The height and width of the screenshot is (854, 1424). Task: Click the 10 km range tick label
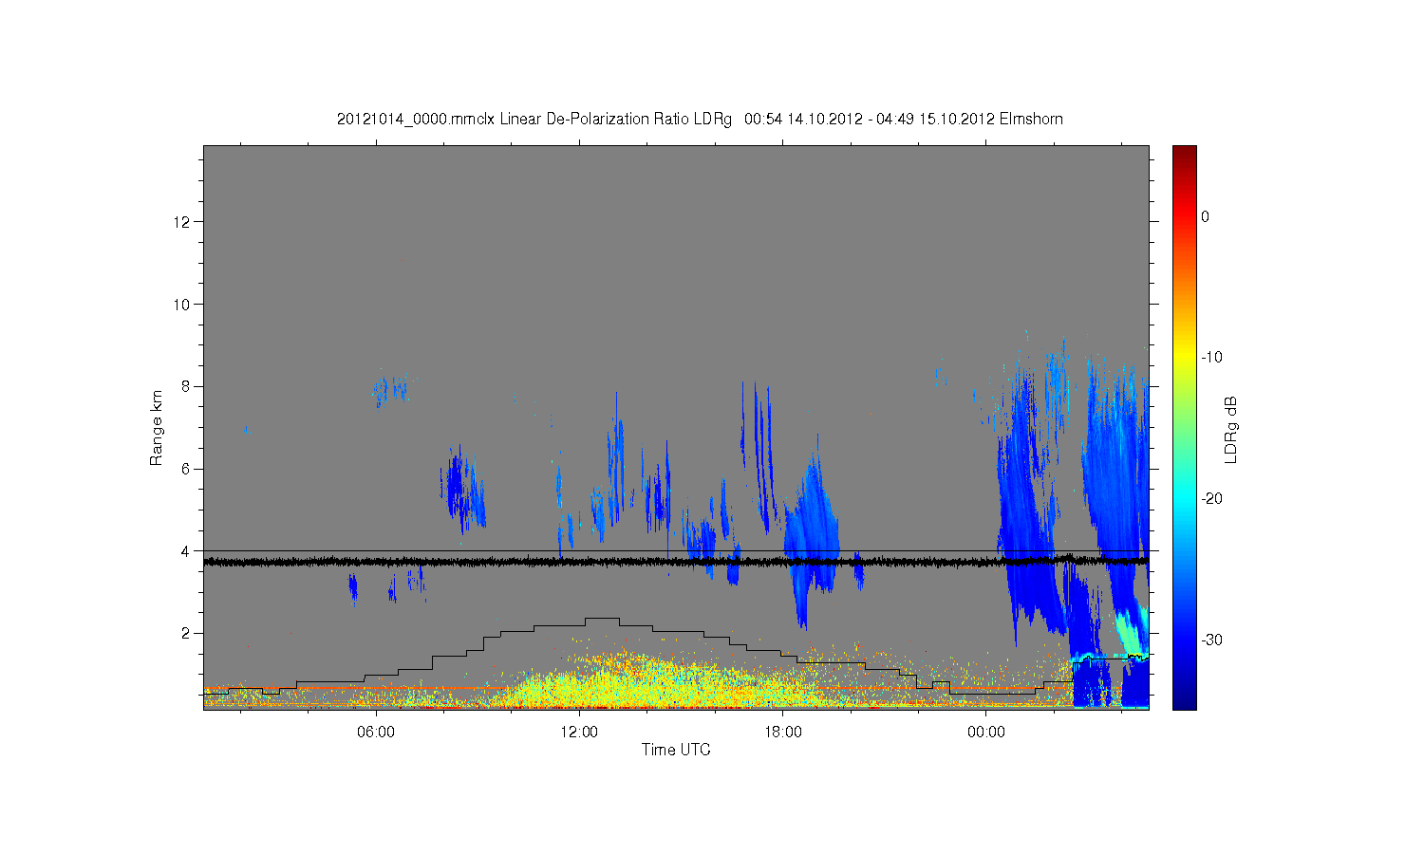[x=183, y=304]
